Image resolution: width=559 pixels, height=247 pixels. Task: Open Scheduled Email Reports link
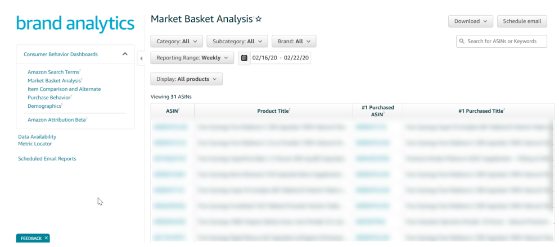[47, 159]
